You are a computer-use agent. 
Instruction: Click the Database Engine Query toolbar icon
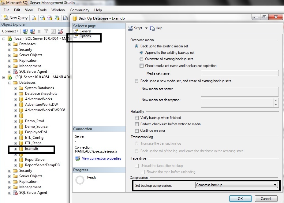point(34,18)
